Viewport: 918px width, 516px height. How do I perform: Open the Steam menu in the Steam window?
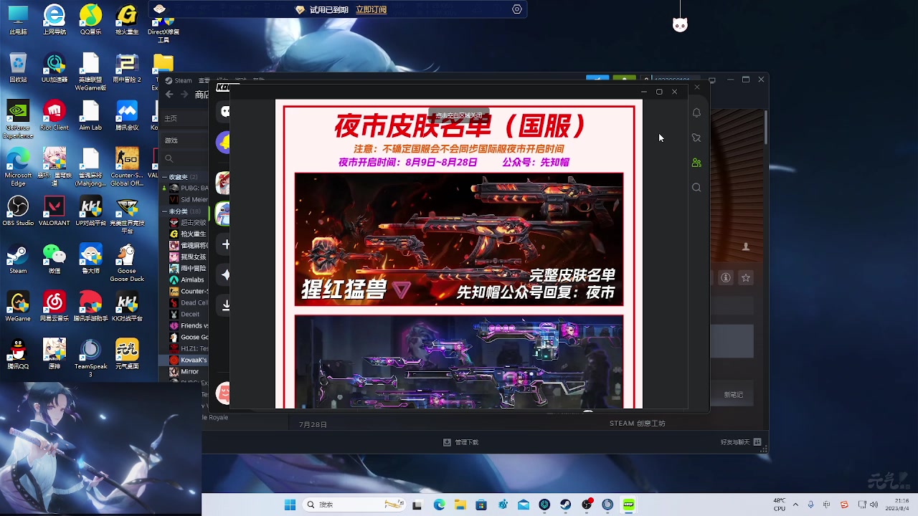click(x=179, y=80)
